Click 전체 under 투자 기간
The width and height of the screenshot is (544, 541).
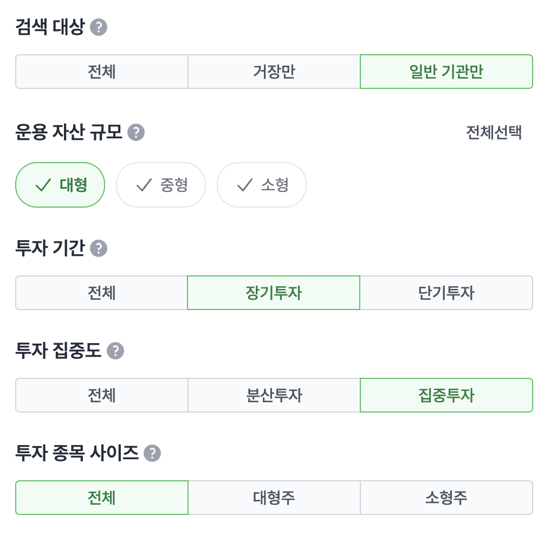click(x=101, y=293)
